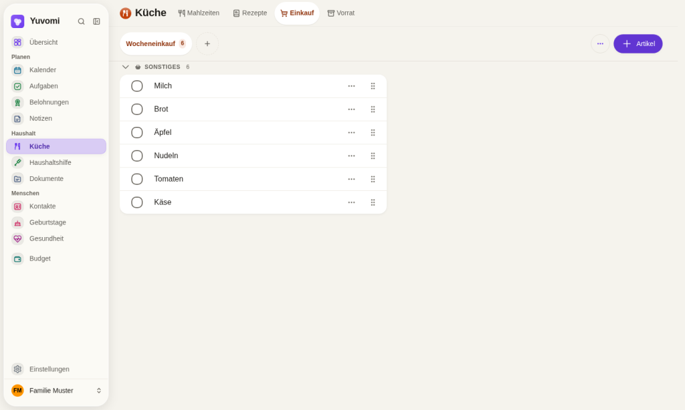Tick the Nudeln checkbox
The image size is (685, 410).
click(137, 156)
